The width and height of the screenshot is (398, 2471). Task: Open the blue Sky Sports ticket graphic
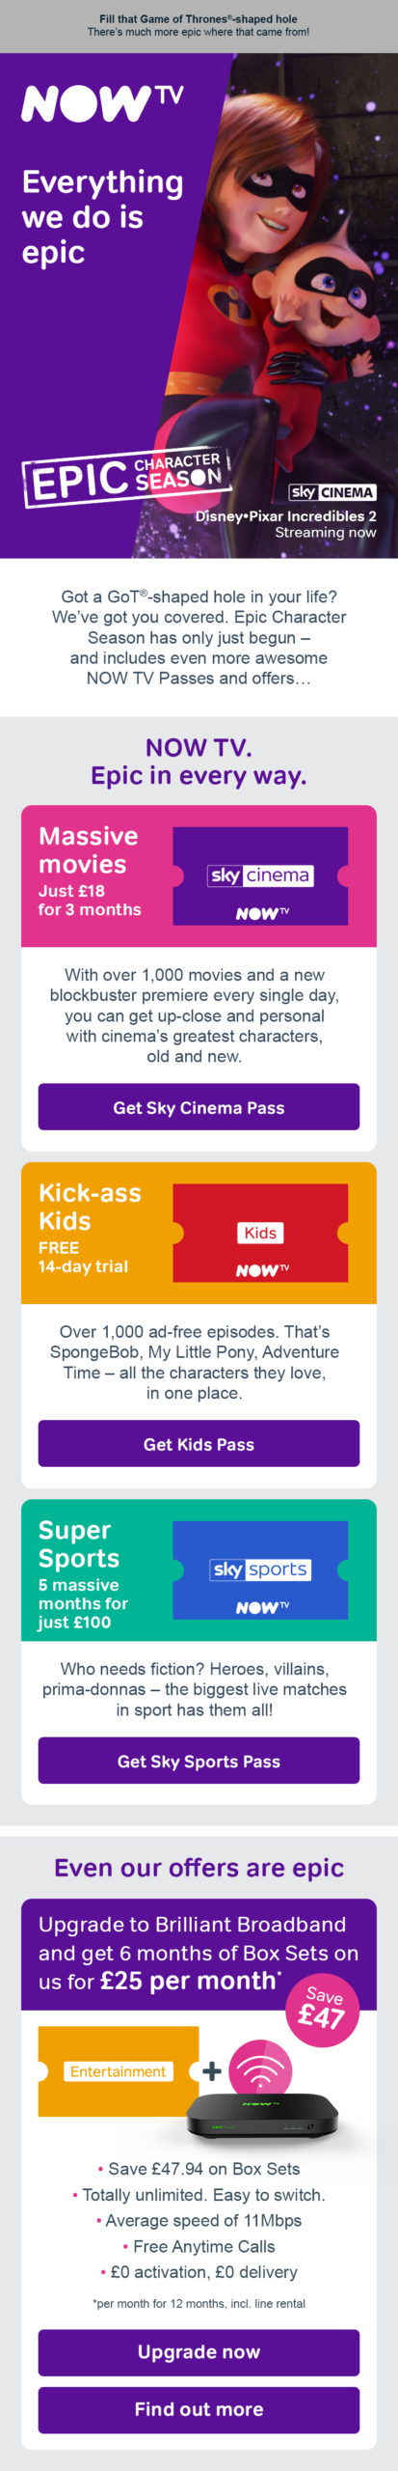tap(260, 1569)
